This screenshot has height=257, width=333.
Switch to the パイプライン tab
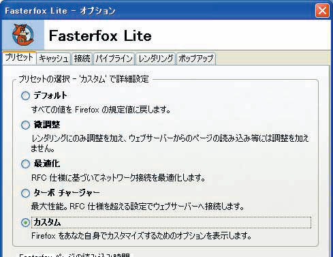[114, 59]
